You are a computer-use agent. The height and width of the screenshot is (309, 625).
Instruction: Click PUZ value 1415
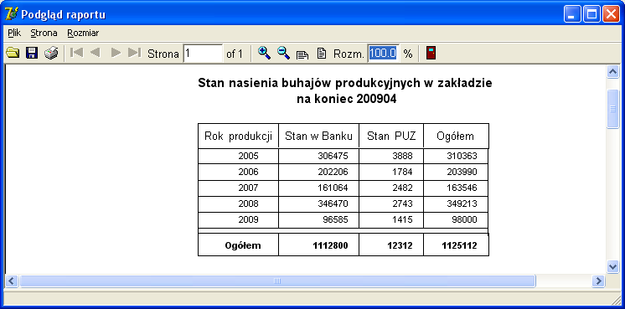tap(402, 219)
